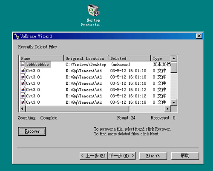Select the first Crt3.0 file icon
Image resolution: width=213 pixels, height=171 pixels.
click(x=23, y=71)
